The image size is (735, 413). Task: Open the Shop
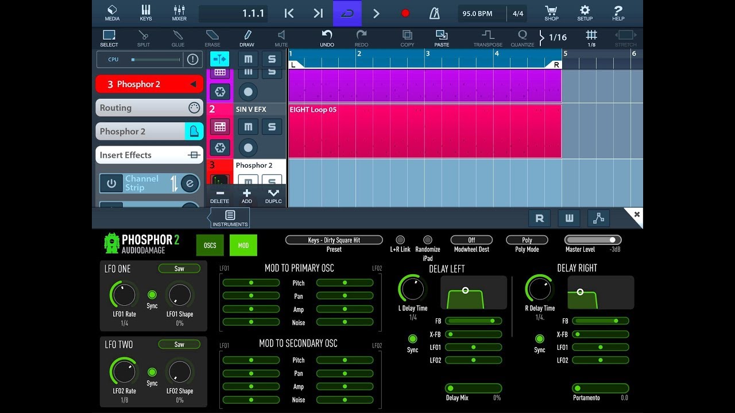[x=551, y=13]
